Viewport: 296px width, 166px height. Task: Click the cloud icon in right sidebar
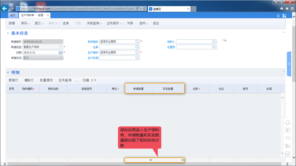coord(287,138)
